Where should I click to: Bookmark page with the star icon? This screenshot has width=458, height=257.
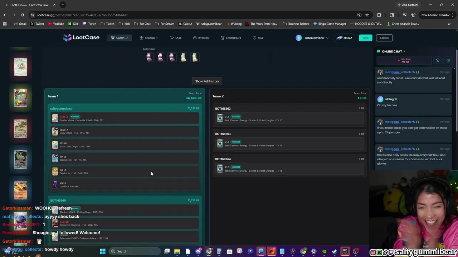[x=367, y=15]
